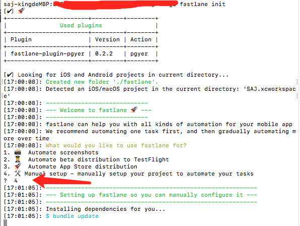
Task: Click the 'Version' column header
Action: pos(107,39)
